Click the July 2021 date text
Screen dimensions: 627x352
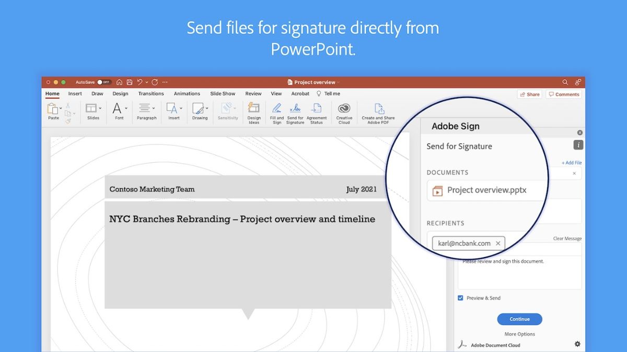click(x=361, y=189)
